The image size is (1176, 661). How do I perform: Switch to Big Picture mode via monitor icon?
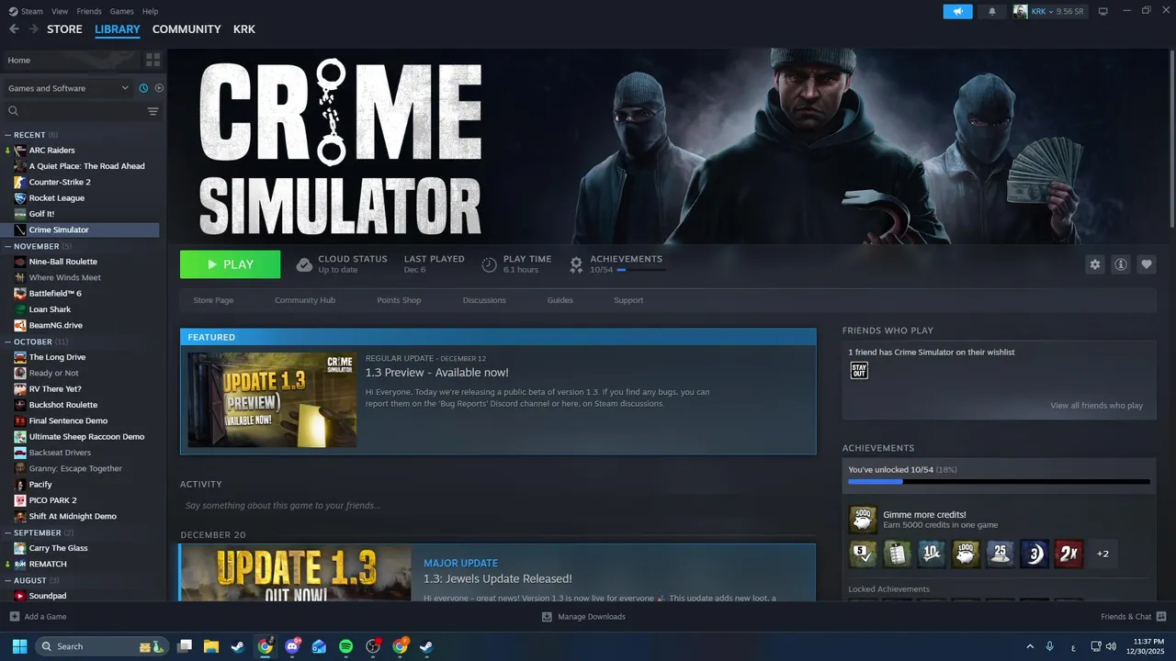(x=1102, y=11)
